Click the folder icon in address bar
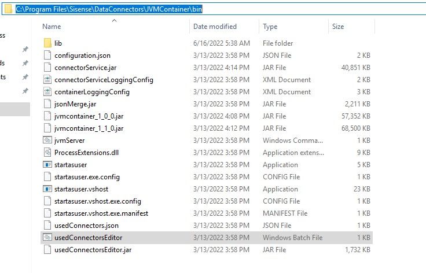Screen dimensions: 426x273 (7, 9)
